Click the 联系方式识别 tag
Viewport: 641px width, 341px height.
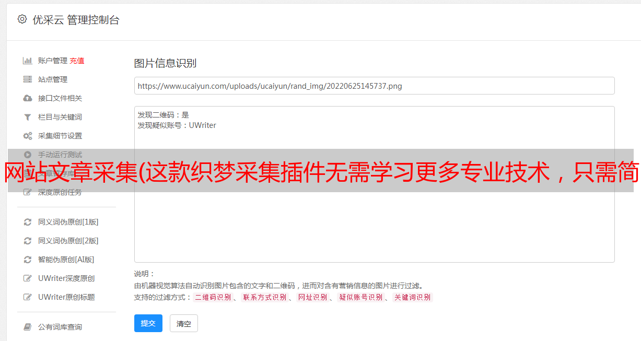click(x=264, y=297)
